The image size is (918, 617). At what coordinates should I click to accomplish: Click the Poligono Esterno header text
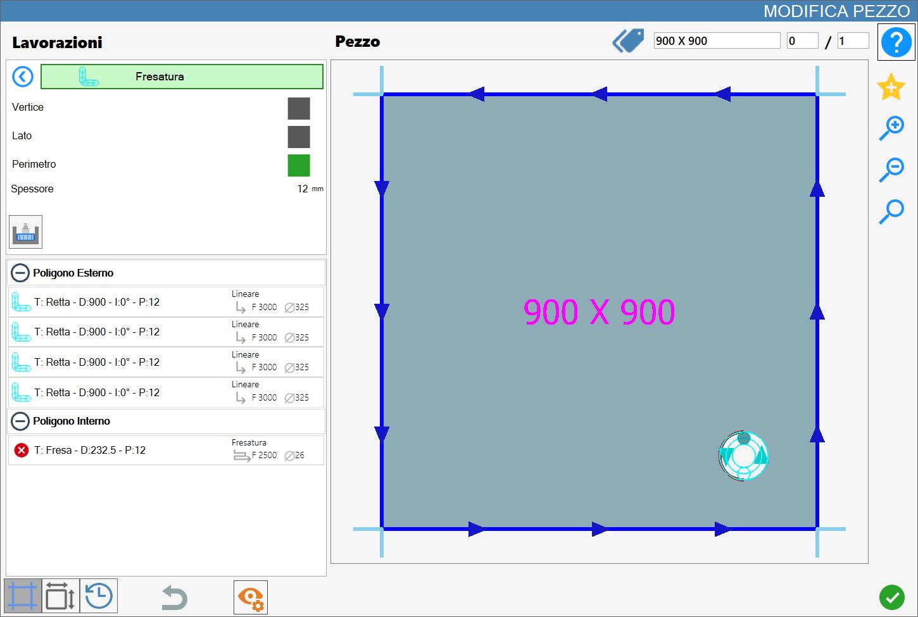73,273
